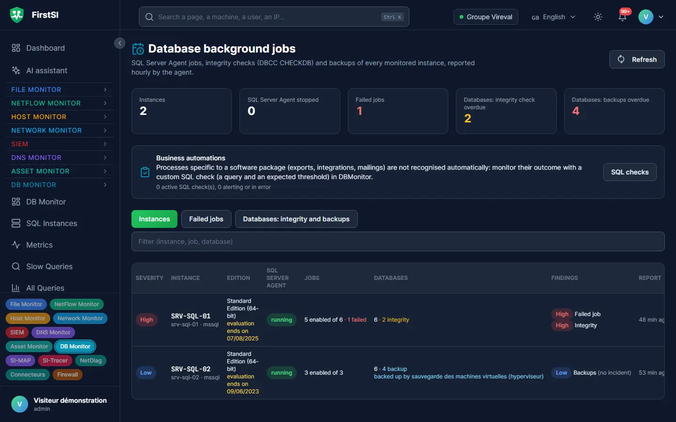The image size is (676, 422).
Task: Click the SRV-SQL-02 instance name
Action: click(x=191, y=369)
